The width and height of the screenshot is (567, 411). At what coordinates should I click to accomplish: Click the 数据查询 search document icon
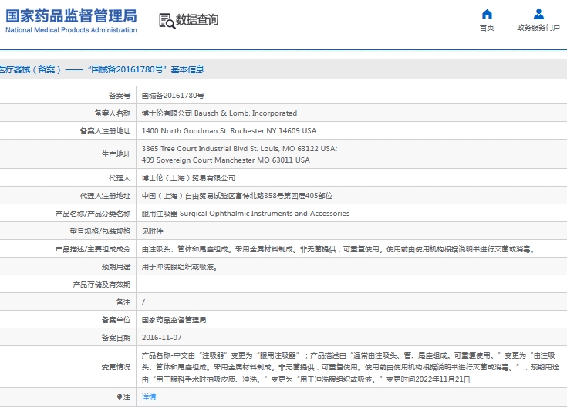(167, 21)
